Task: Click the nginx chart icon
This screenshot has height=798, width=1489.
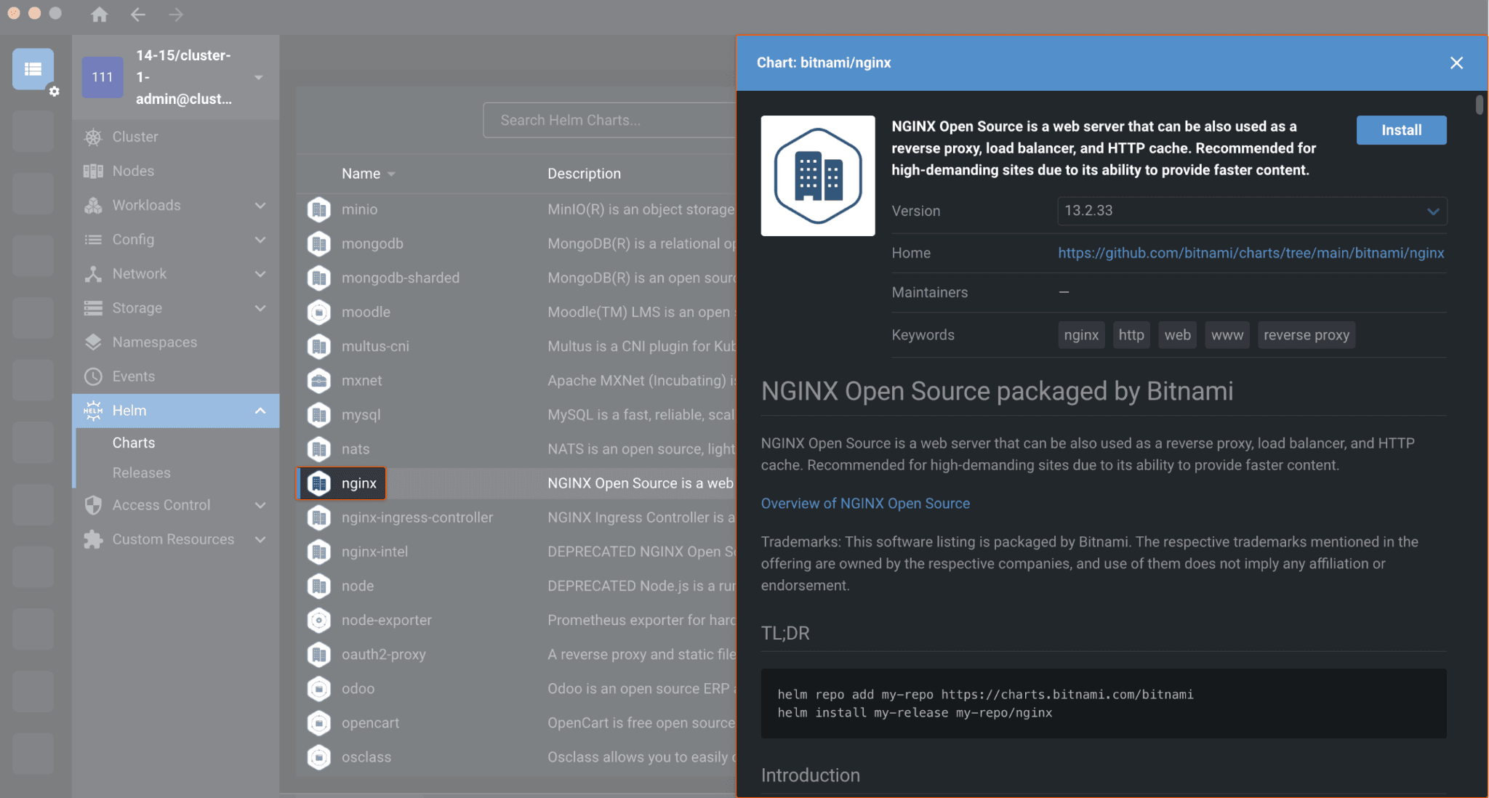Action: pyautogui.click(x=318, y=483)
